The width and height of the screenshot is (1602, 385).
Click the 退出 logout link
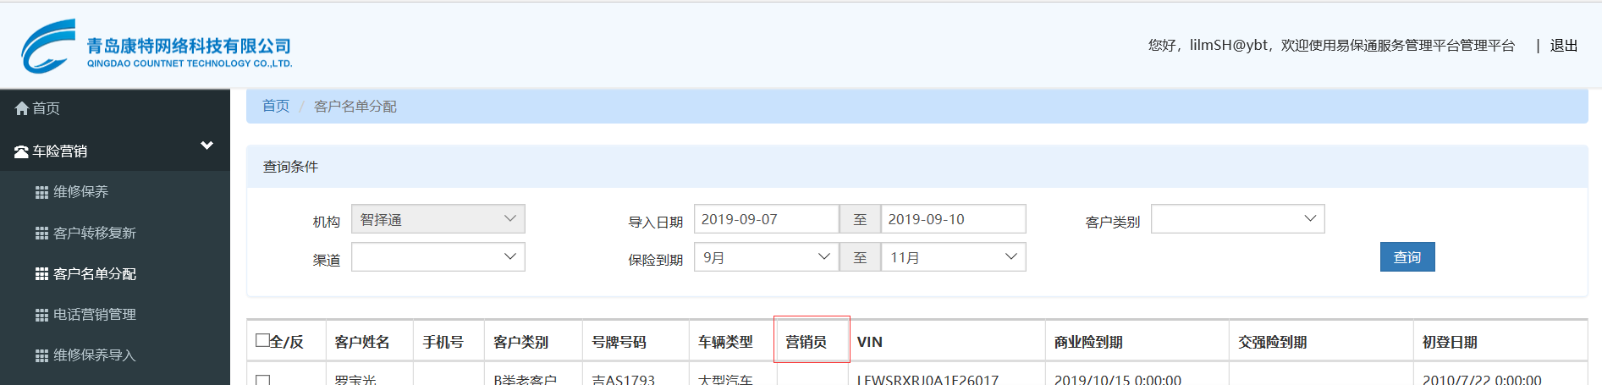[x=1564, y=46]
